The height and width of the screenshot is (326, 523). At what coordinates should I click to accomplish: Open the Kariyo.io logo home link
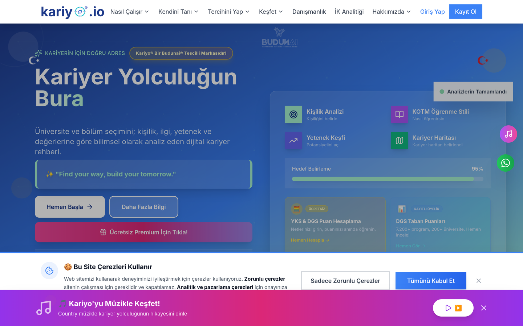pyautogui.click(x=73, y=12)
